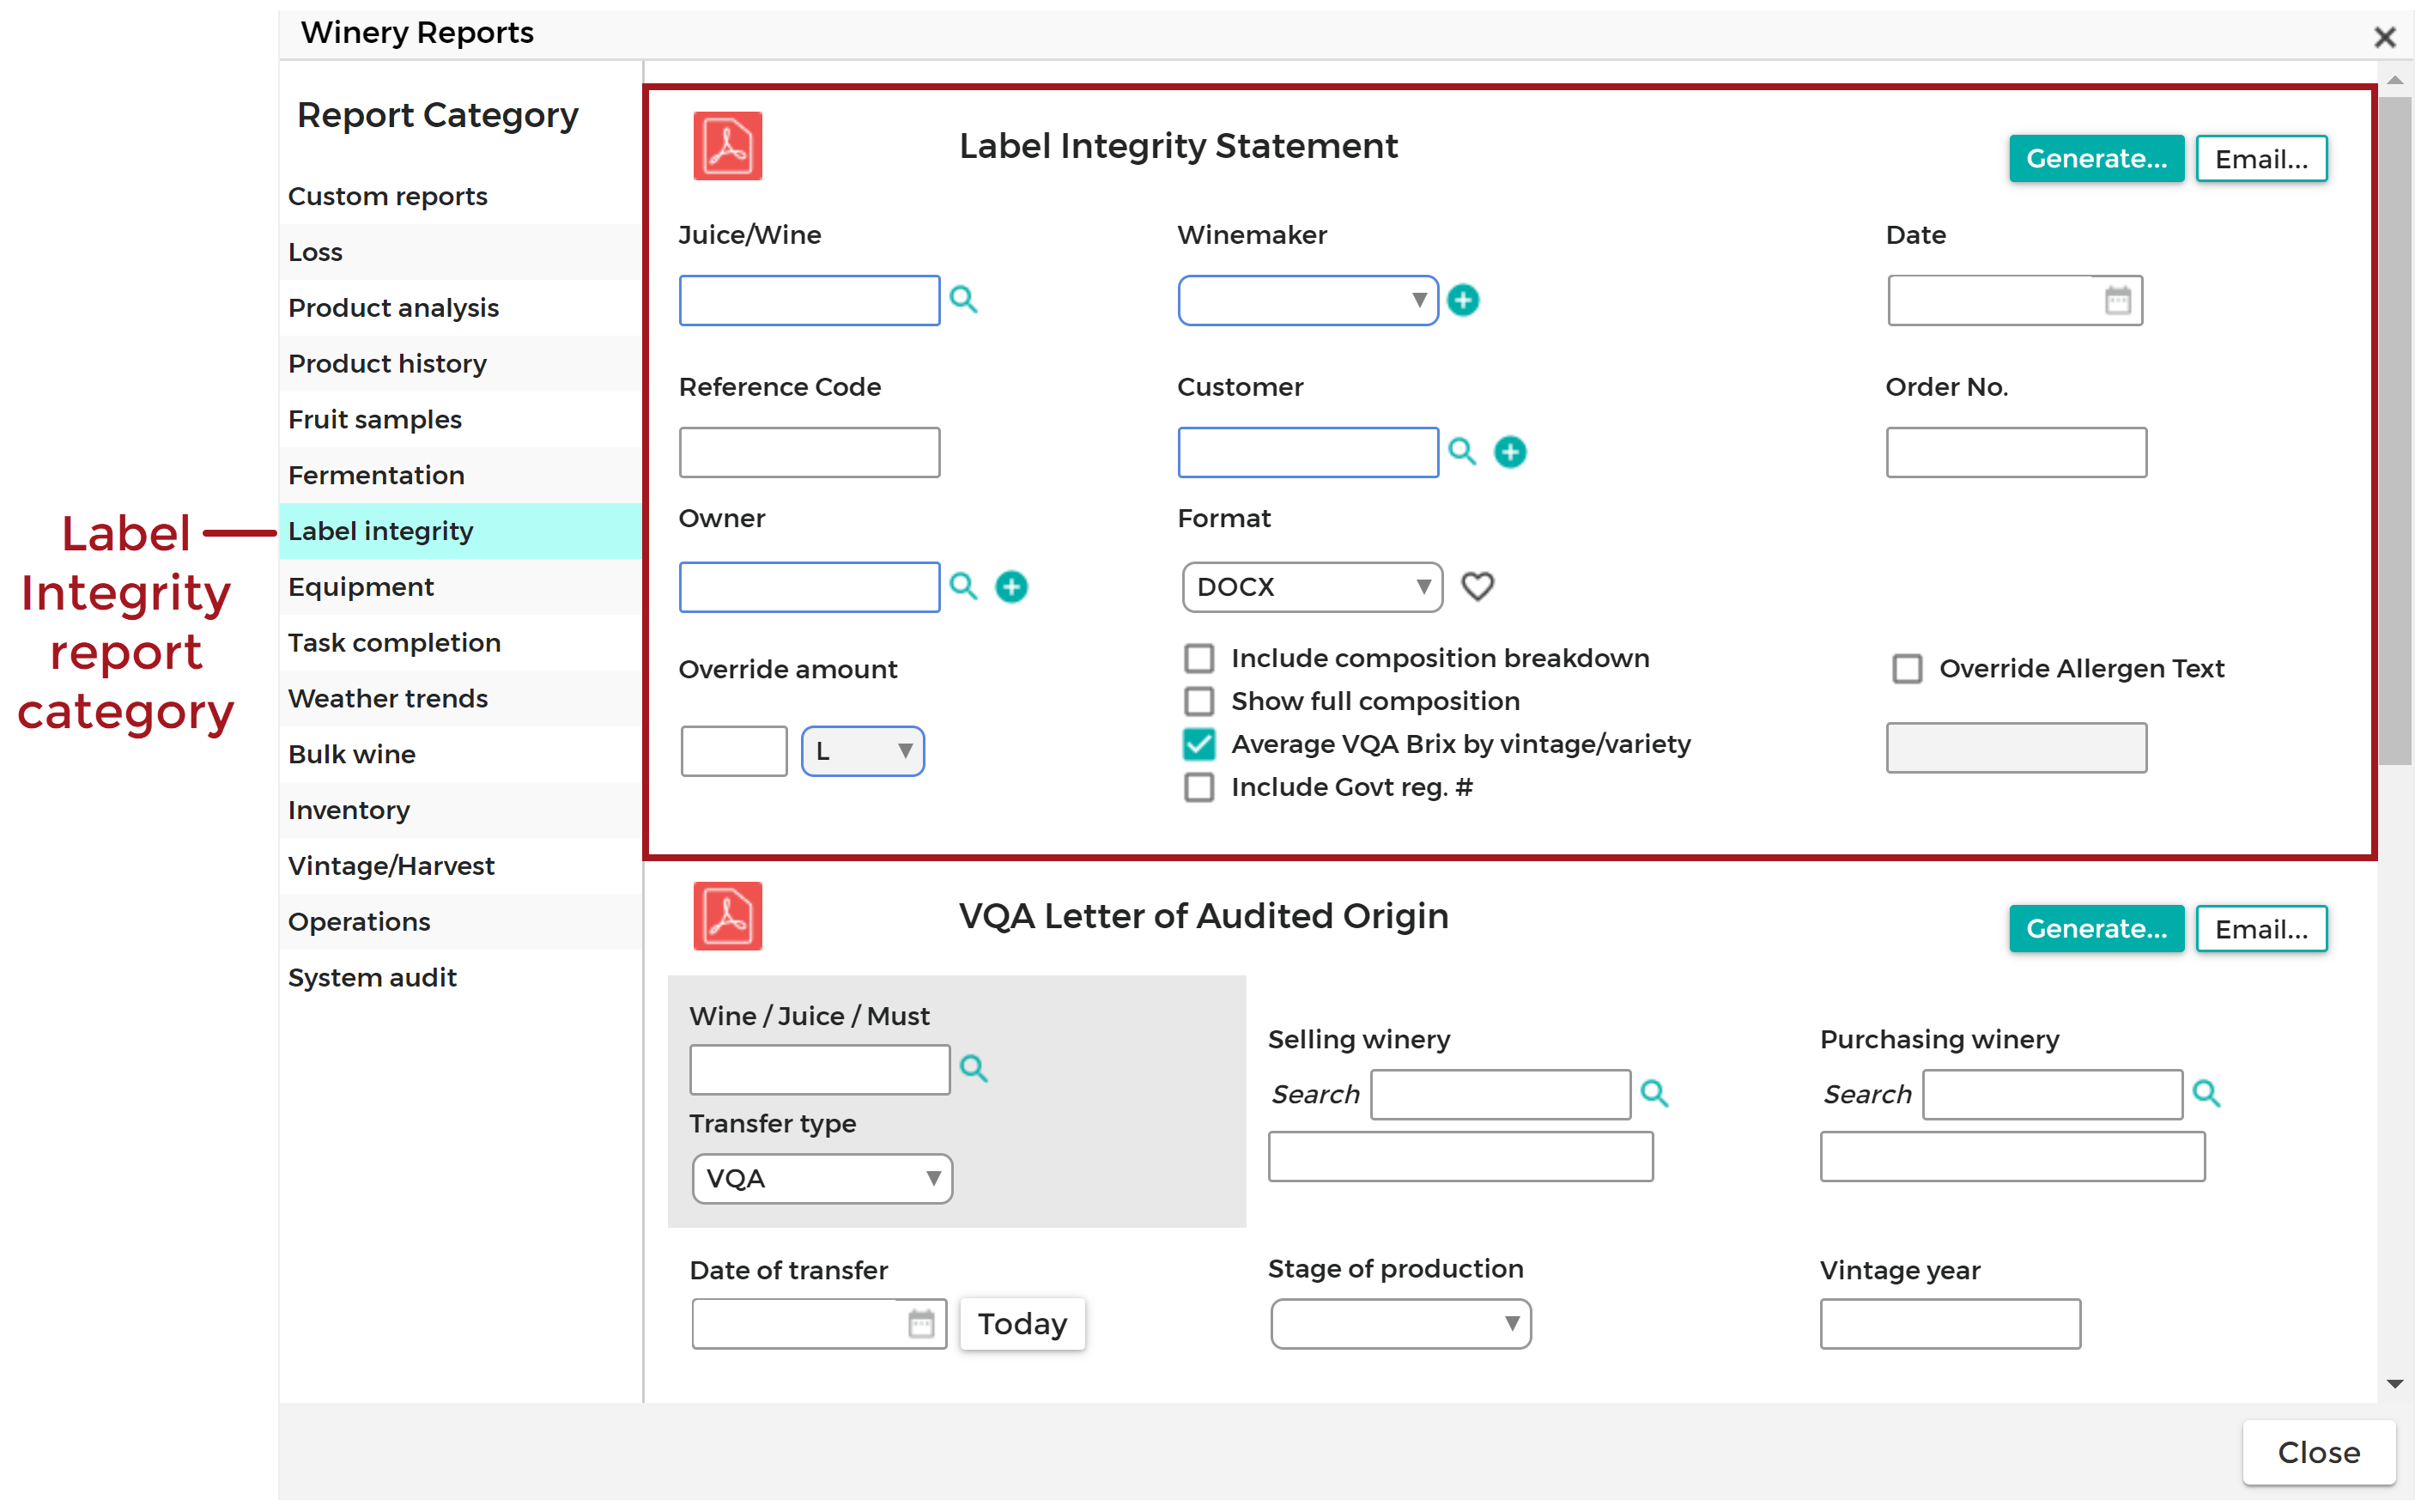Screen dimensions: 2415x1512
Task: Click the scrollbar down arrow
Action: [x=2394, y=1385]
